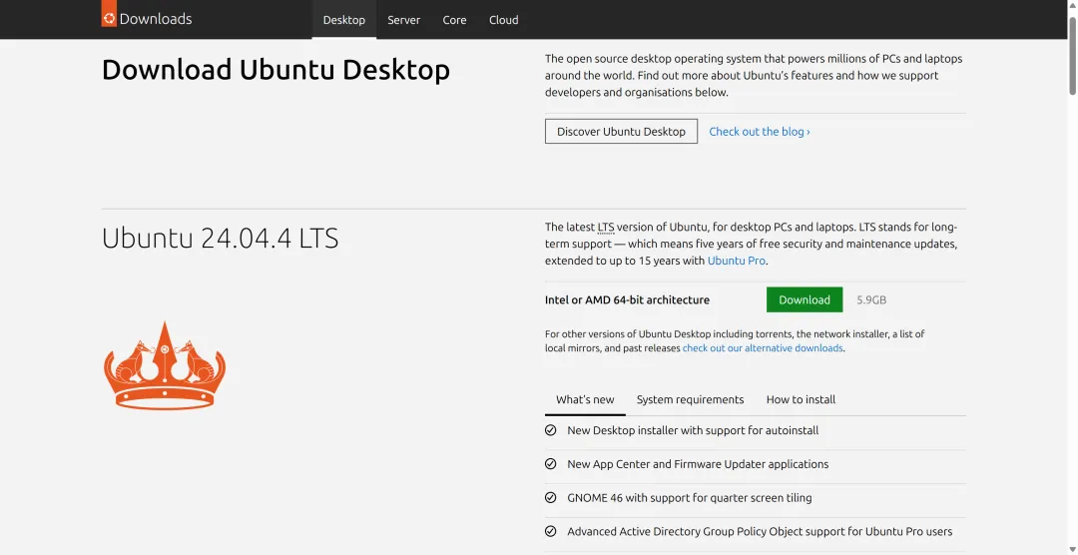Open the Cloud navigation tab
The height and width of the screenshot is (555, 1078).
tap(504, 20)
